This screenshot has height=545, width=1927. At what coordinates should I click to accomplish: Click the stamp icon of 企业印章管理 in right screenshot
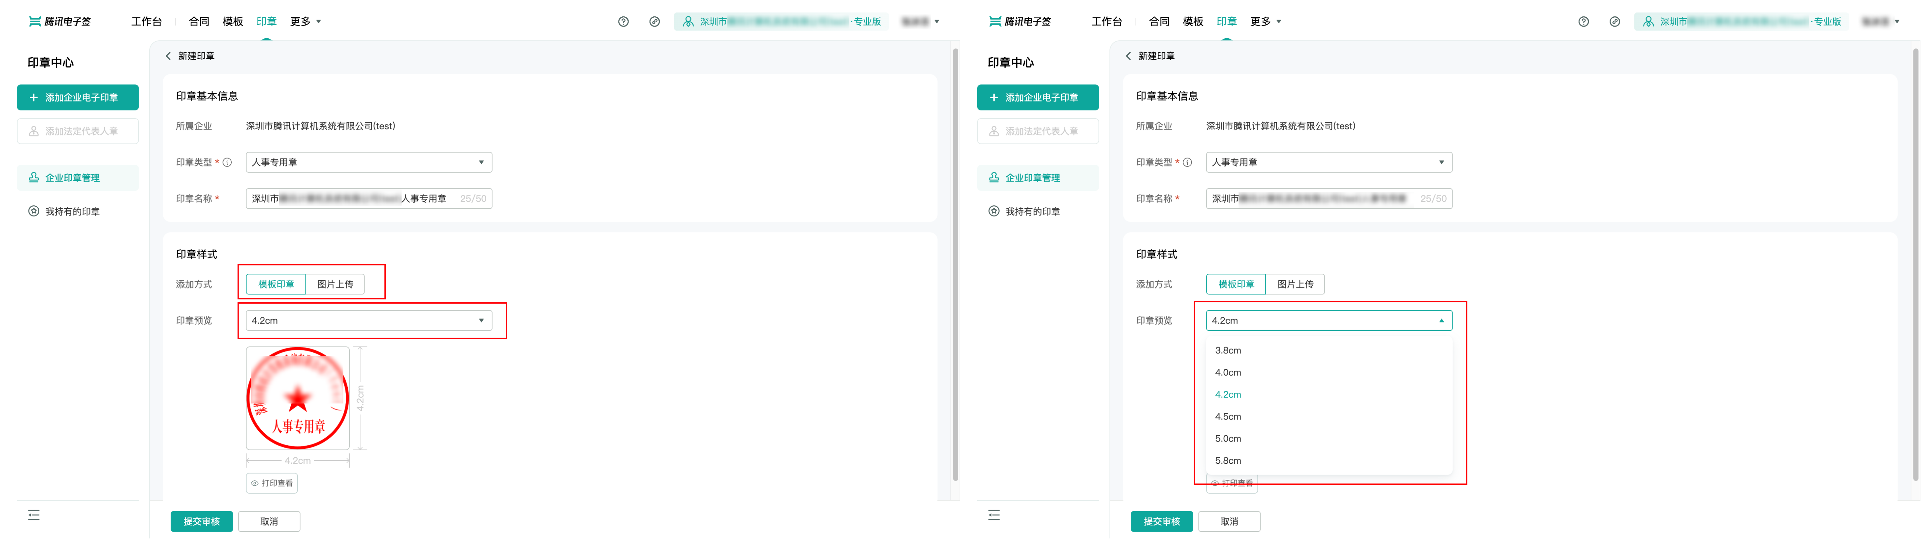click(x=994, y=178)
